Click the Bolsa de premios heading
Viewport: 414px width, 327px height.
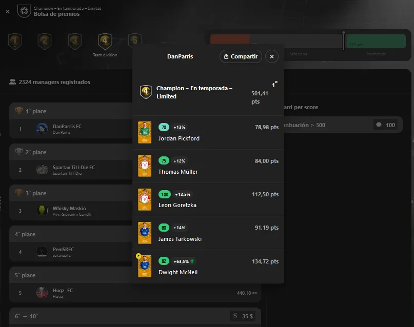click(56, 14)
